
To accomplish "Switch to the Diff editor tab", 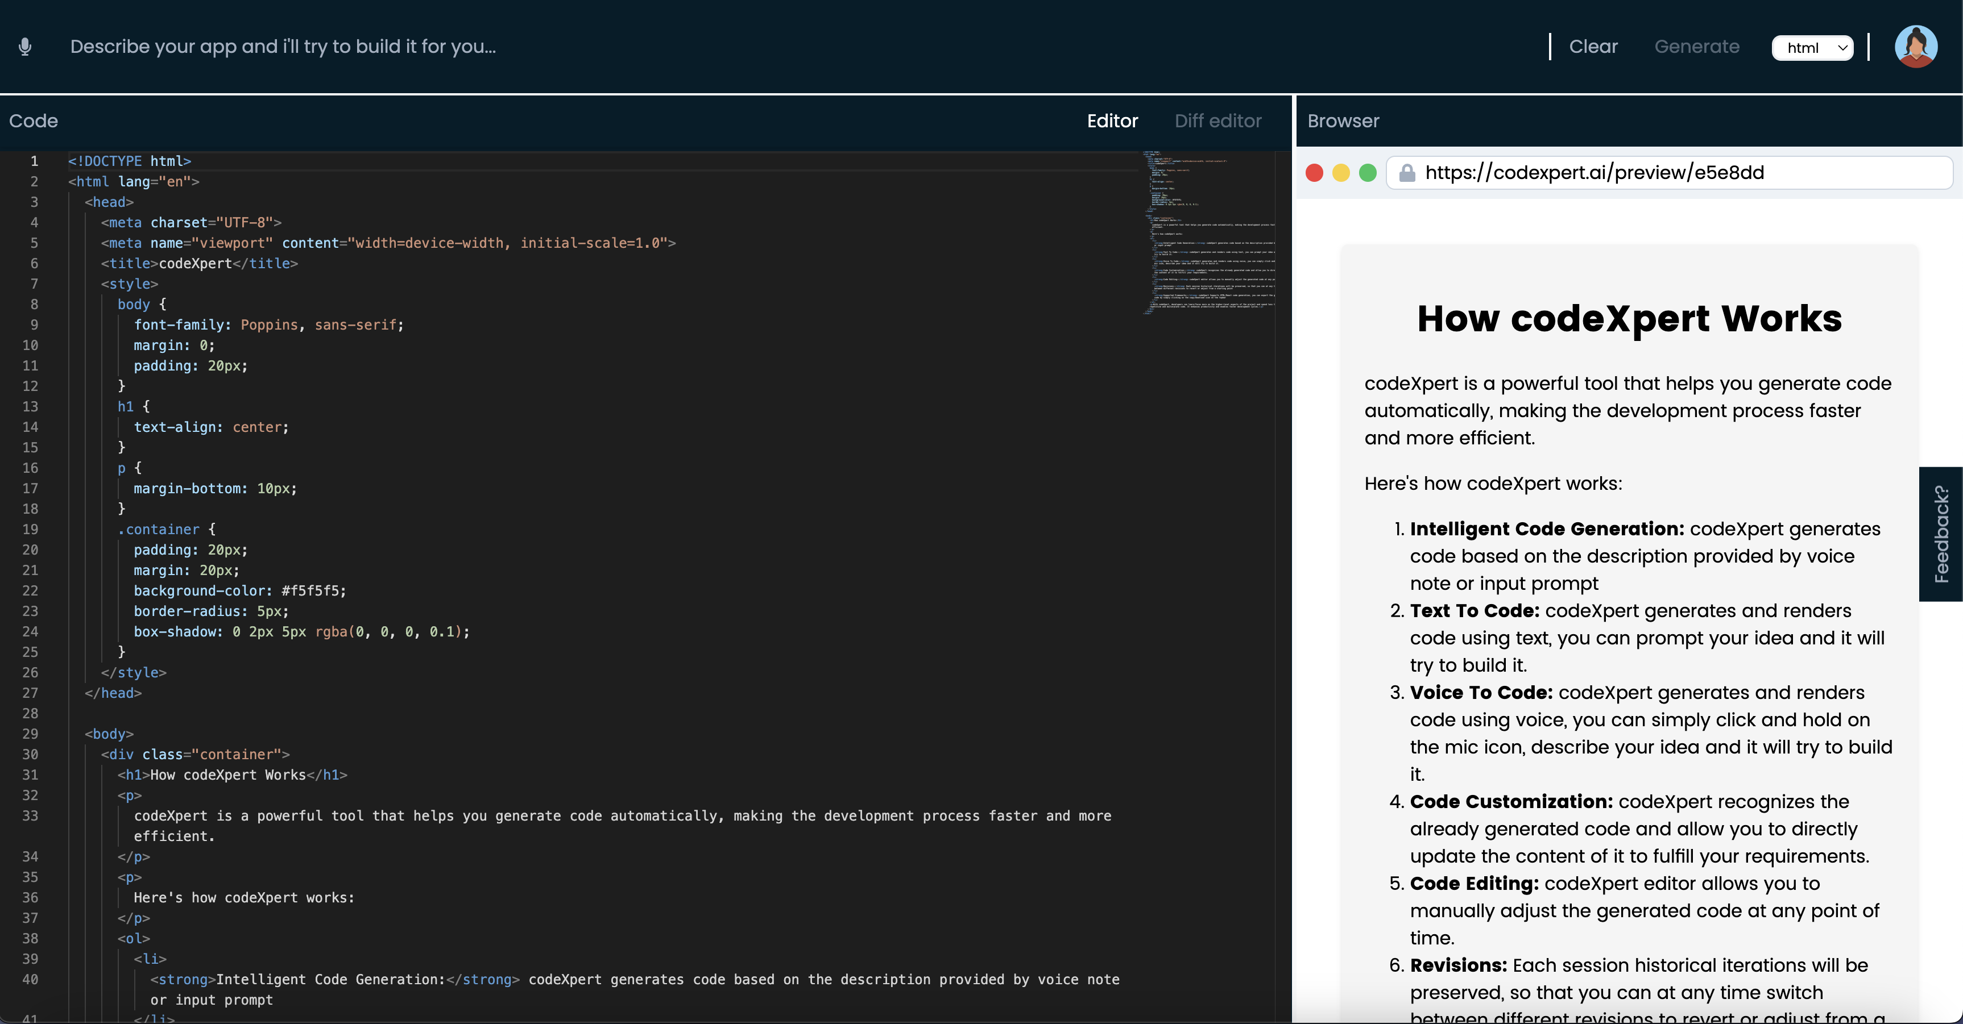I will 1217,121.
